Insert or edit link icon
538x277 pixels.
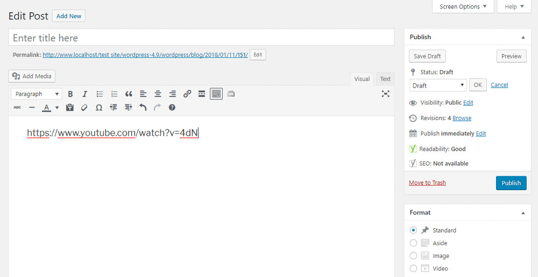pos(187,94)
